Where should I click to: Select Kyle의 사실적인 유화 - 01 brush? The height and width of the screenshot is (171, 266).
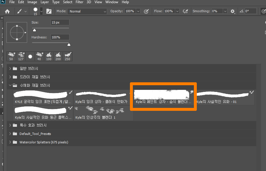(x=224, y=97)
